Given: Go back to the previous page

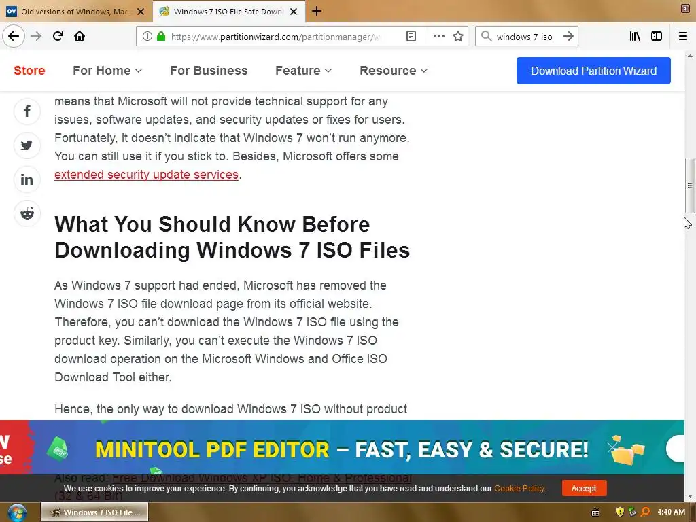Looking at the screenshot, I should (x=14, y=36).
